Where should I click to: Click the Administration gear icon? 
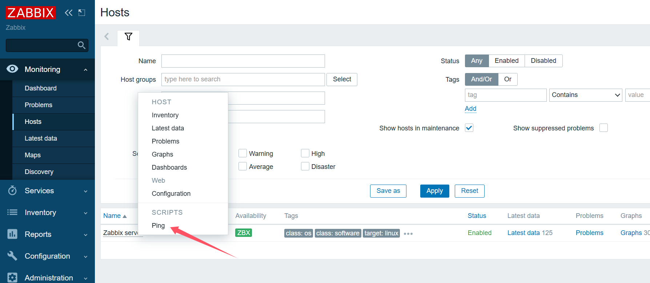[x=12, y=278]
